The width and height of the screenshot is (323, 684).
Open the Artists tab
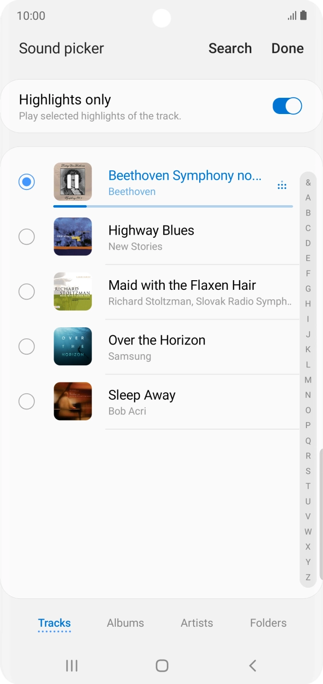click(x=197, y=623)
